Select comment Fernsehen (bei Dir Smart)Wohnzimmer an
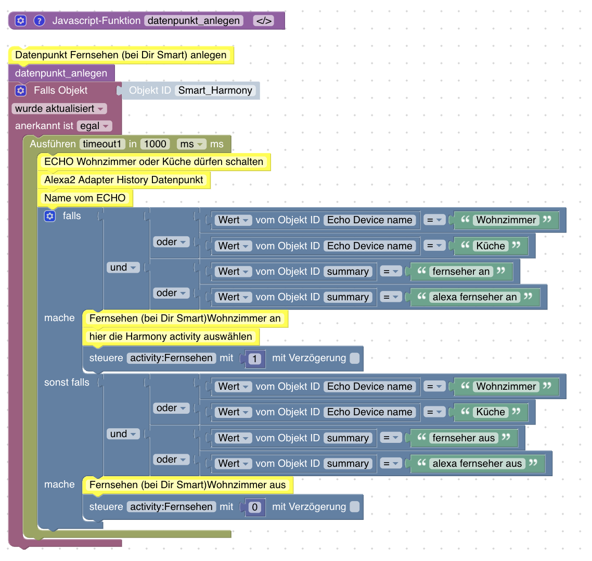 (185, 318)
